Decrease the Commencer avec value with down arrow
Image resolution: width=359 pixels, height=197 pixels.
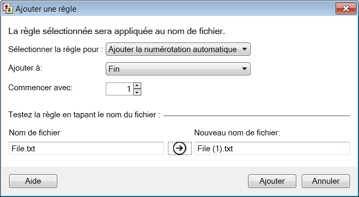137,92
